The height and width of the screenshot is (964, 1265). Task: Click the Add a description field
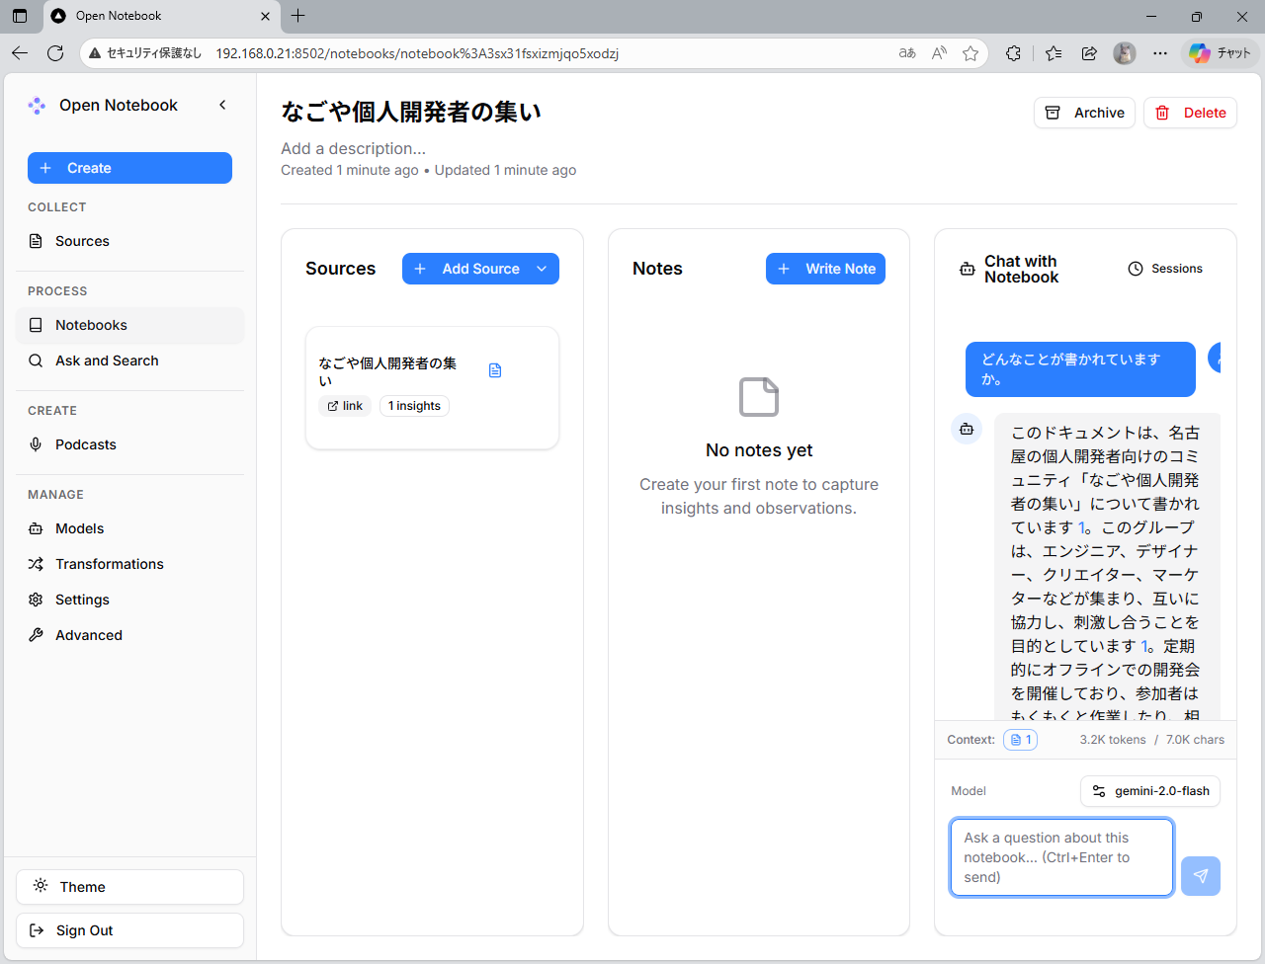[x=354, y=148]
